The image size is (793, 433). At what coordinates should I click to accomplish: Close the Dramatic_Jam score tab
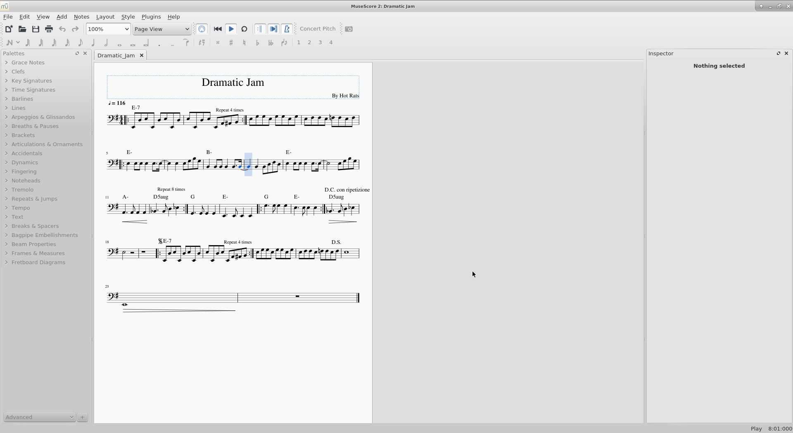(142, 55)
